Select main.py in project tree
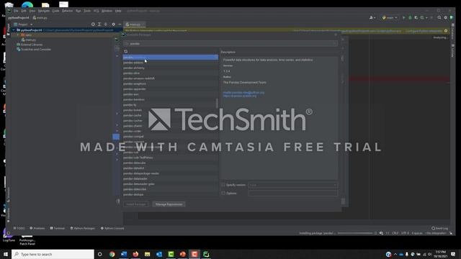The width and height of the screenshot is (461, 259). pyautogui.click(x=29, y=40)
